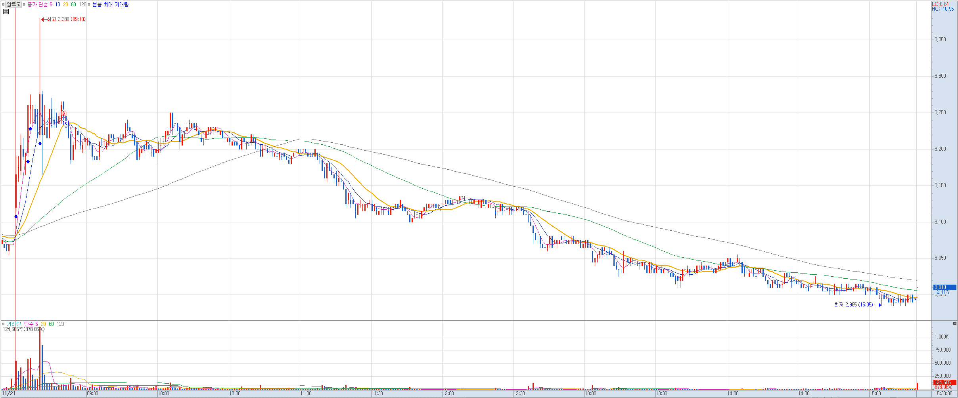The width and height of the screenshot is (958, 398).
Task: Select the 거래량 volume indicator label
Action: pyautogui.click(x=14, y=324)
